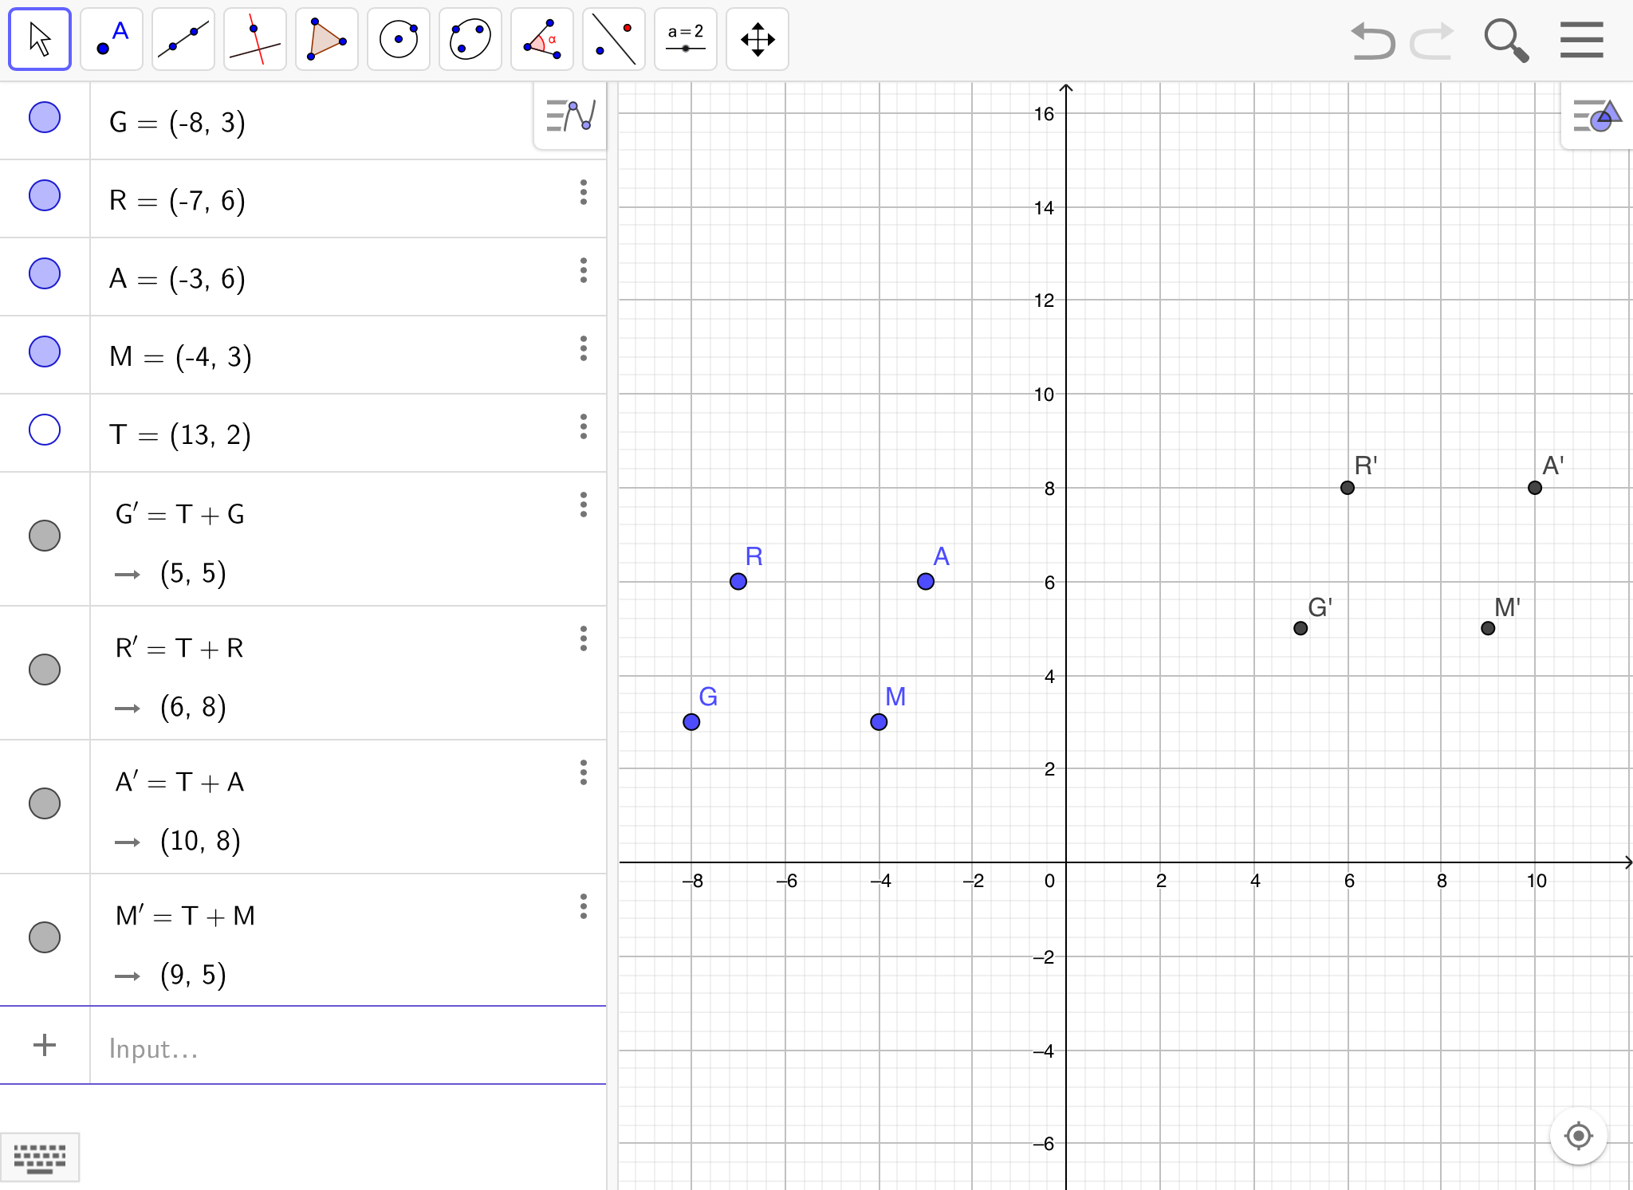Select the Reflect about Line tool
Image resolution: width=1633 pixels, height=1190 pixels.
614,39
